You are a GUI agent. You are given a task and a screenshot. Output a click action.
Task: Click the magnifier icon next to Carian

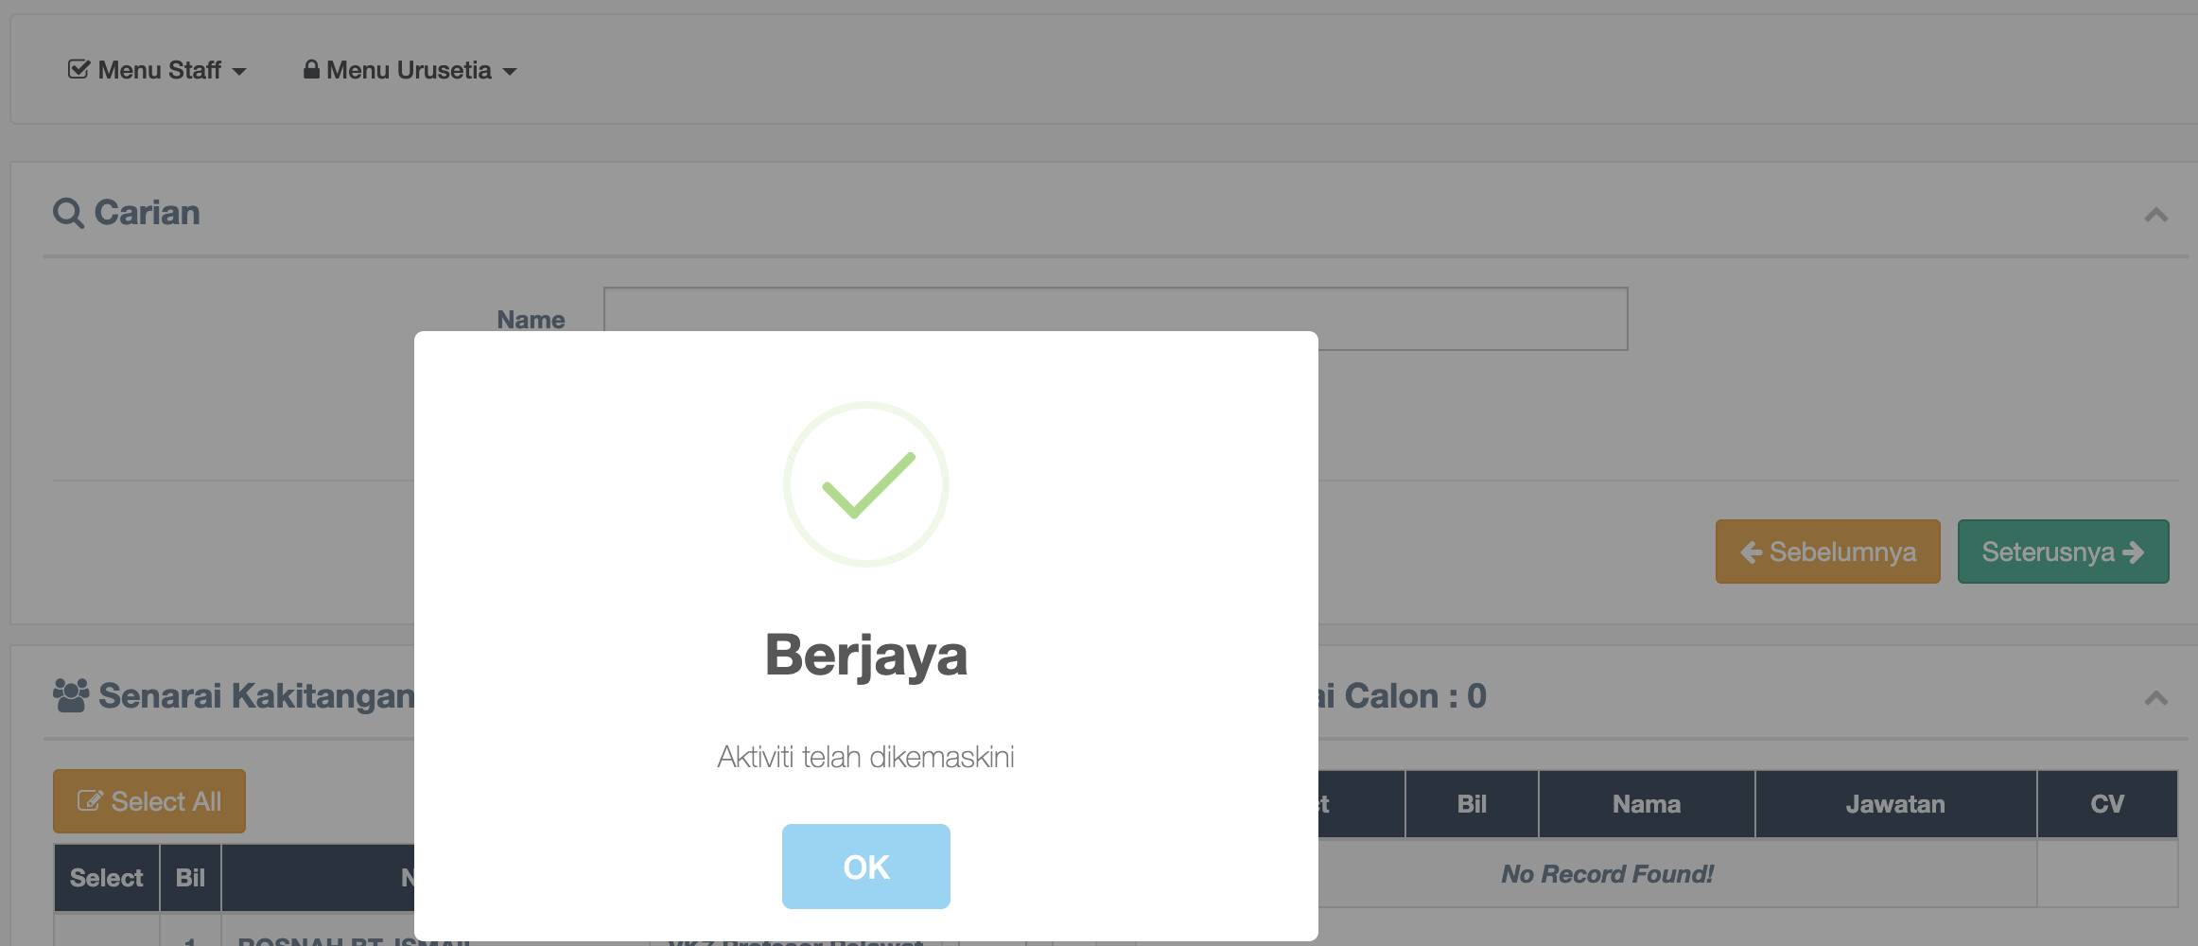coord(68,213)
